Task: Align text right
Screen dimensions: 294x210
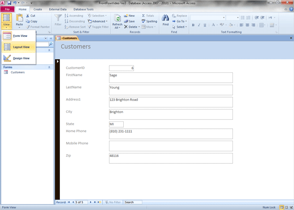Action: coord(253,25)
